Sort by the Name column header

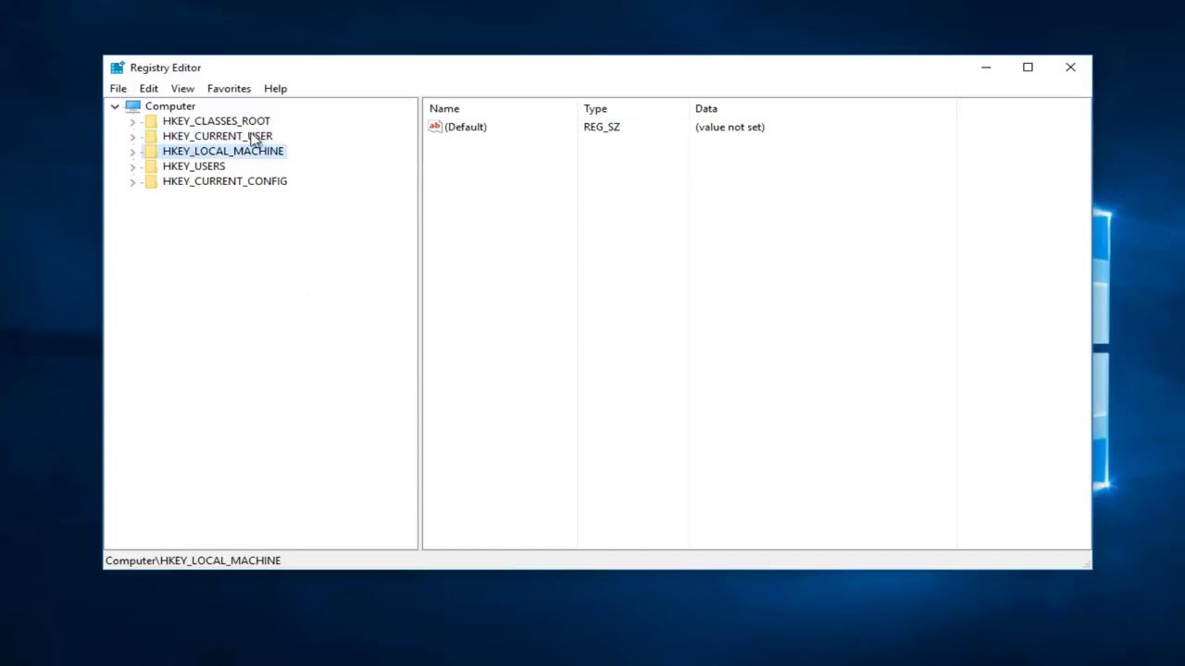500,108
